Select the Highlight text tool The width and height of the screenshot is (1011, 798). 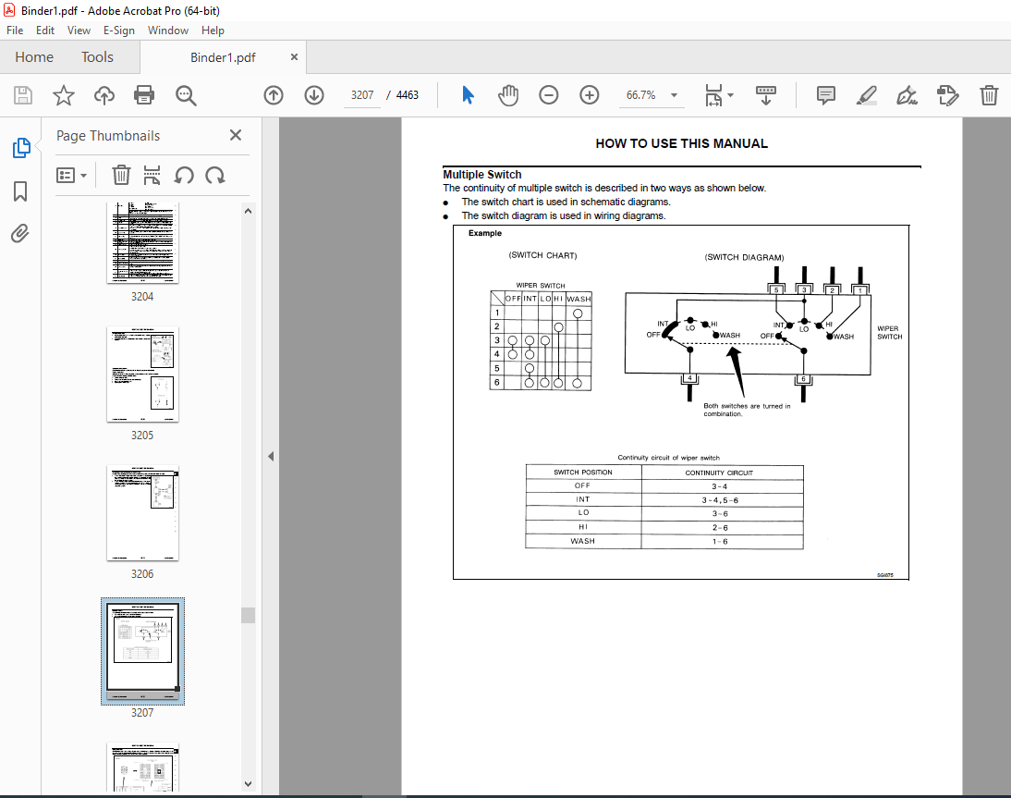[x=867, y=95]
